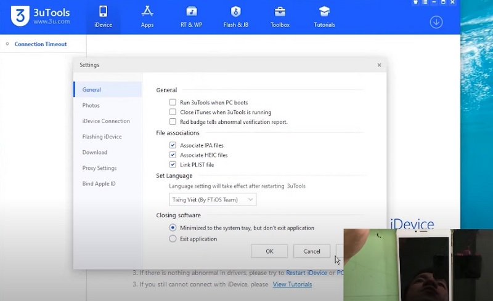The image size is (493, 301).
Task: Uncheck Link PLIST file
Action: coord(173,164)
